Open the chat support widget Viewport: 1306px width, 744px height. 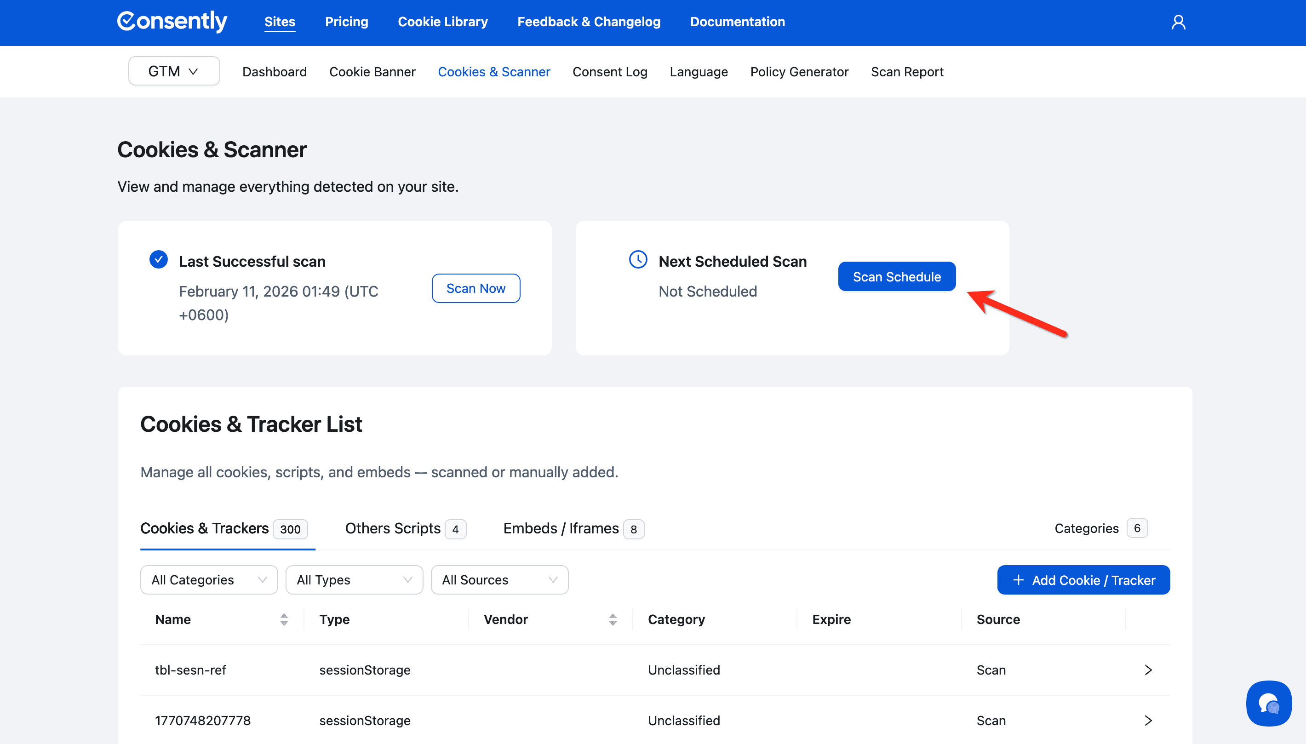coord(1268,703)
